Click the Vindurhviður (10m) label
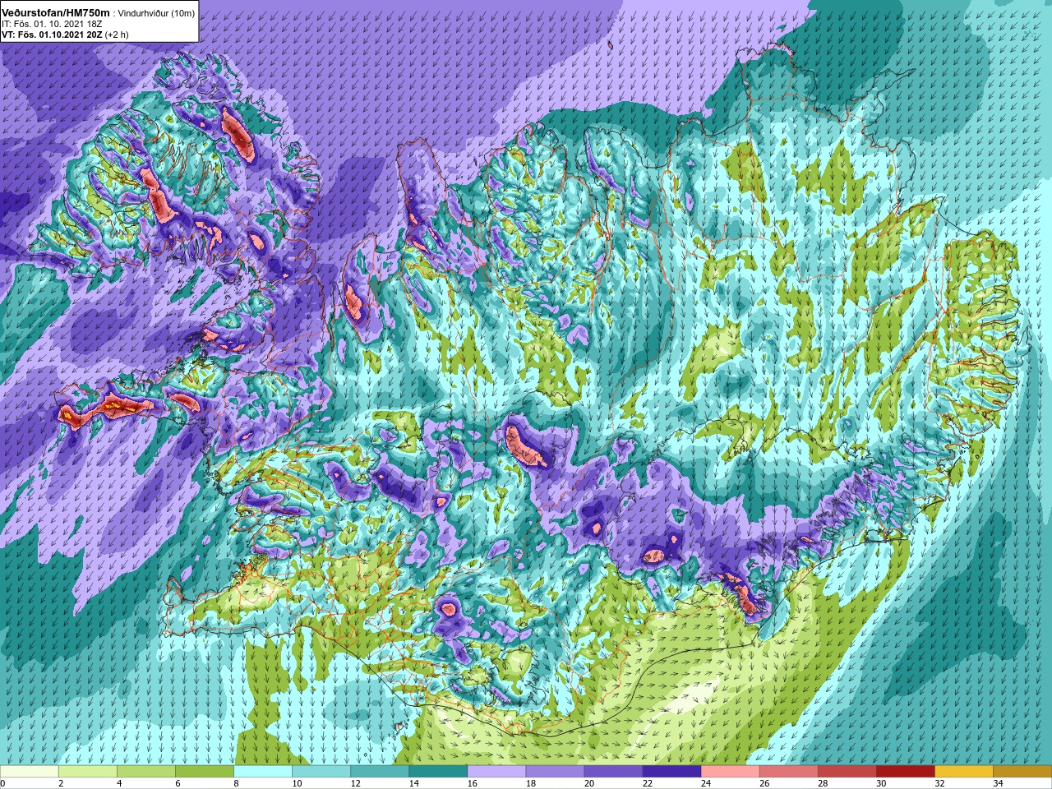This screenshot has height=789, width=1052. click(x=157, y=12)
